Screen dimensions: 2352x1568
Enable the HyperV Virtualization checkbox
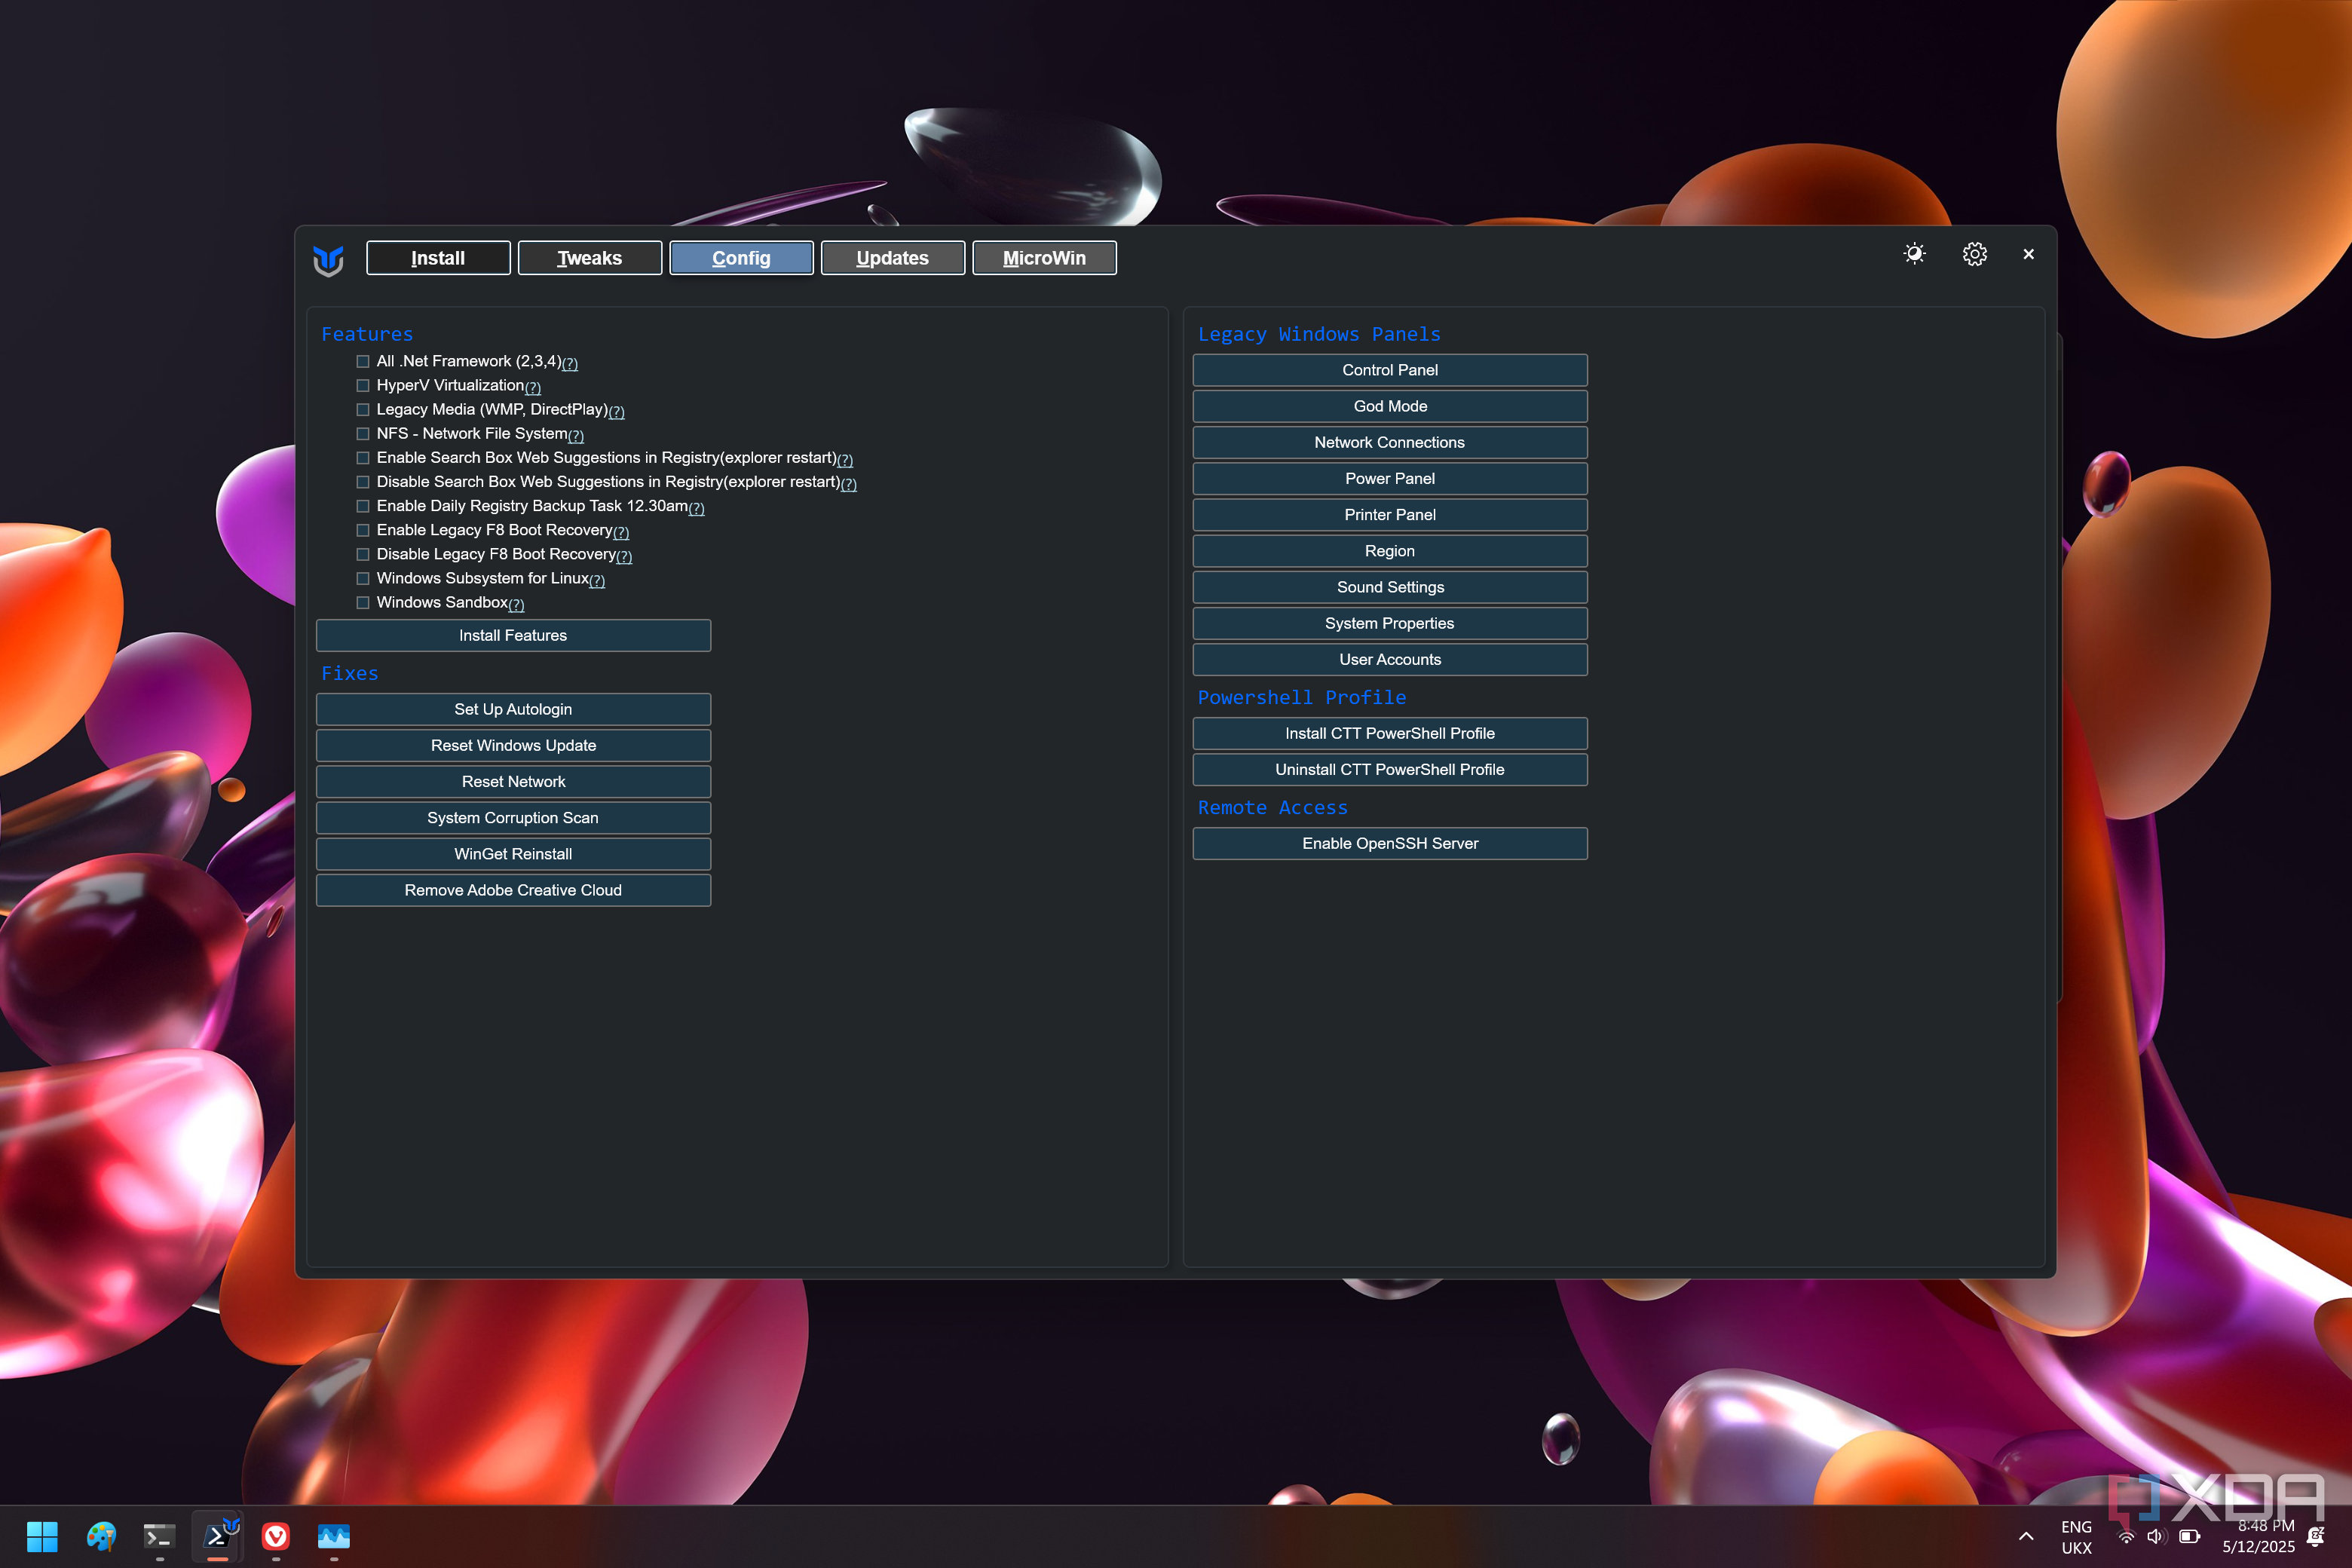point(363,386)
